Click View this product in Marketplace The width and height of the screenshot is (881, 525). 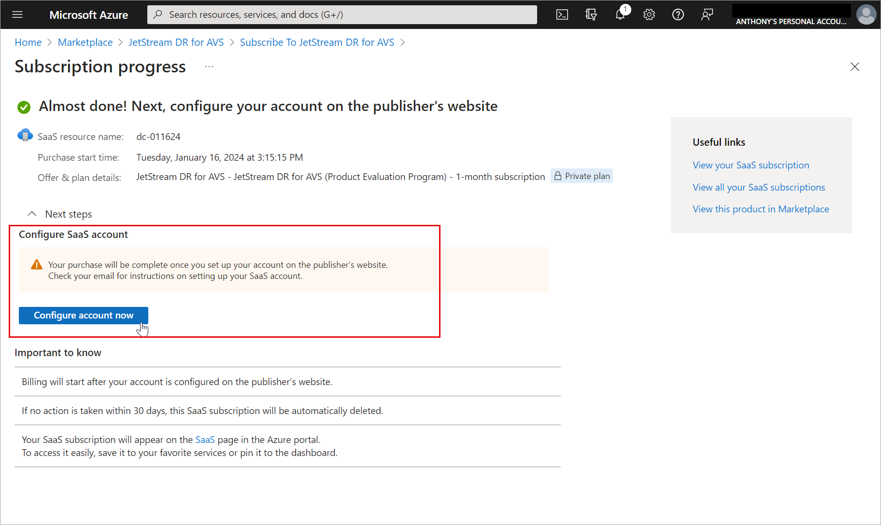pos(761,209)
